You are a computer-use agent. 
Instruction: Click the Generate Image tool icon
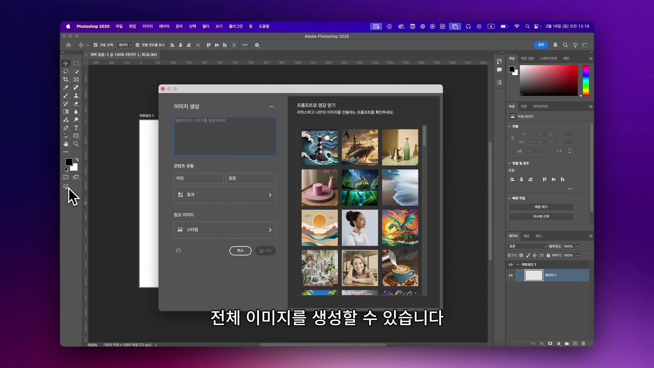66,186
